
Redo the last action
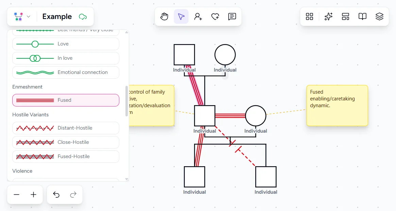[x=73, y=195]
